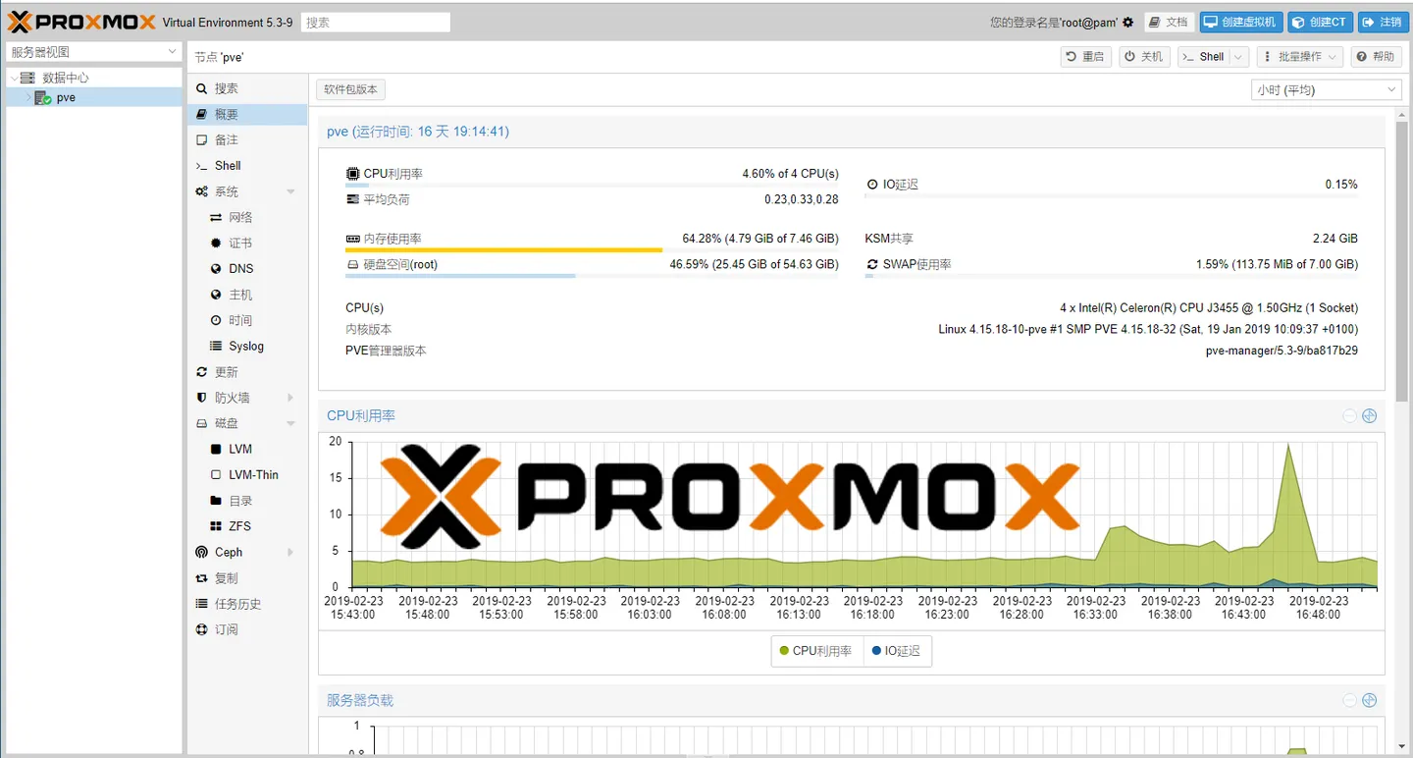
Task: Click the gear icon next to root@pam
Action: (1127, 23)
